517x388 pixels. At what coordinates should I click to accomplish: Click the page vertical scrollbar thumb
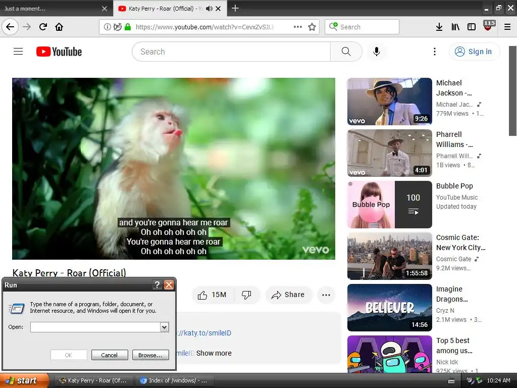[x=513, y=91]
